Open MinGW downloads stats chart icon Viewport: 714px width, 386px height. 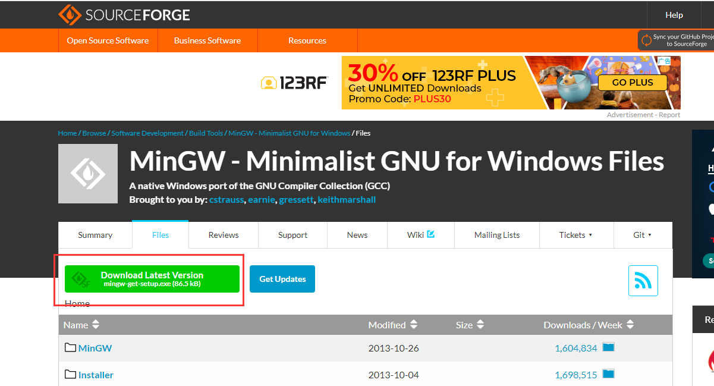tap(608, 347)
